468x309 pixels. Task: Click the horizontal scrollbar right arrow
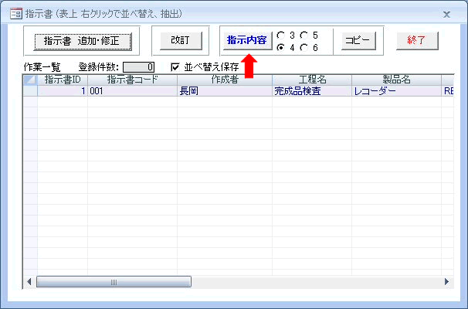pyautogui.click(x=446, y=281)
